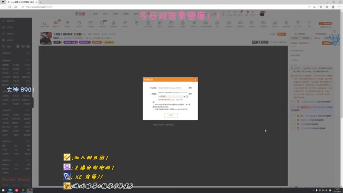Click the pencil edit icon in streamer toolbar
The width and height of the screenshot is (343, 193).
(x=252, y=23)
